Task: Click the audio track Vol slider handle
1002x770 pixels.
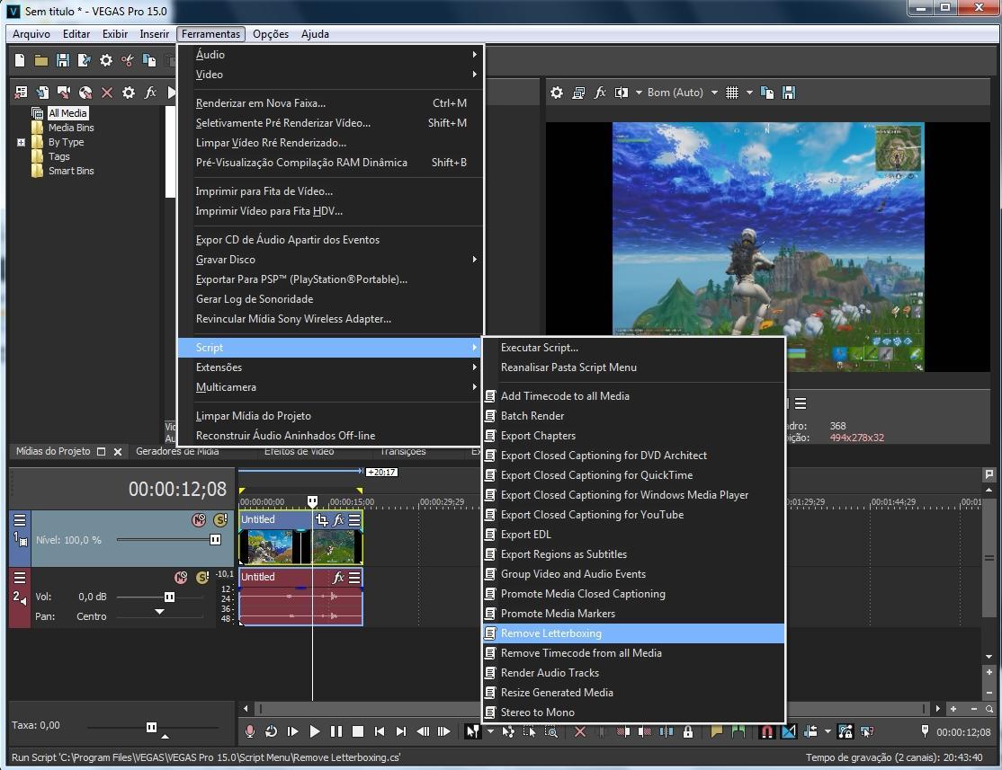Action: [x=169, y=597]
